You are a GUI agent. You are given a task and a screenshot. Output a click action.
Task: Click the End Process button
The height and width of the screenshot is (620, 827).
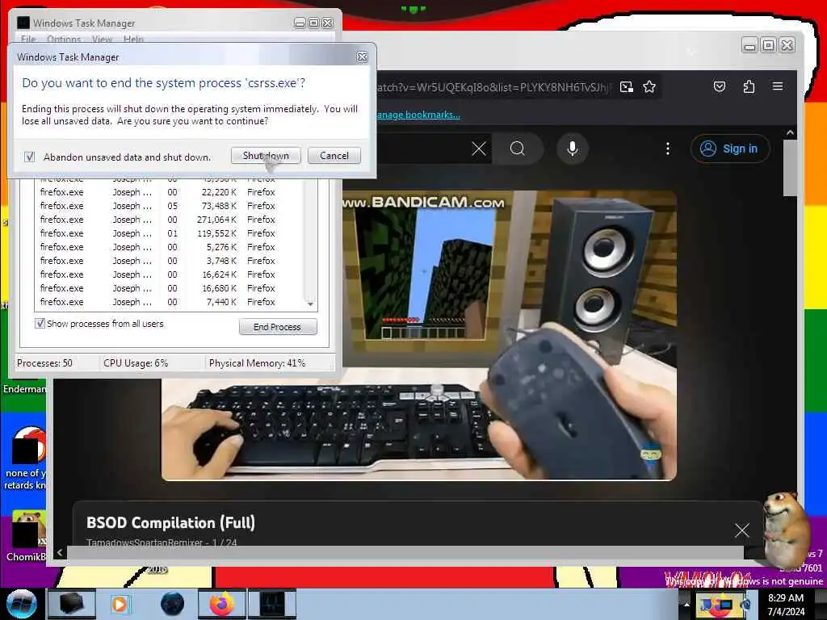278,327
